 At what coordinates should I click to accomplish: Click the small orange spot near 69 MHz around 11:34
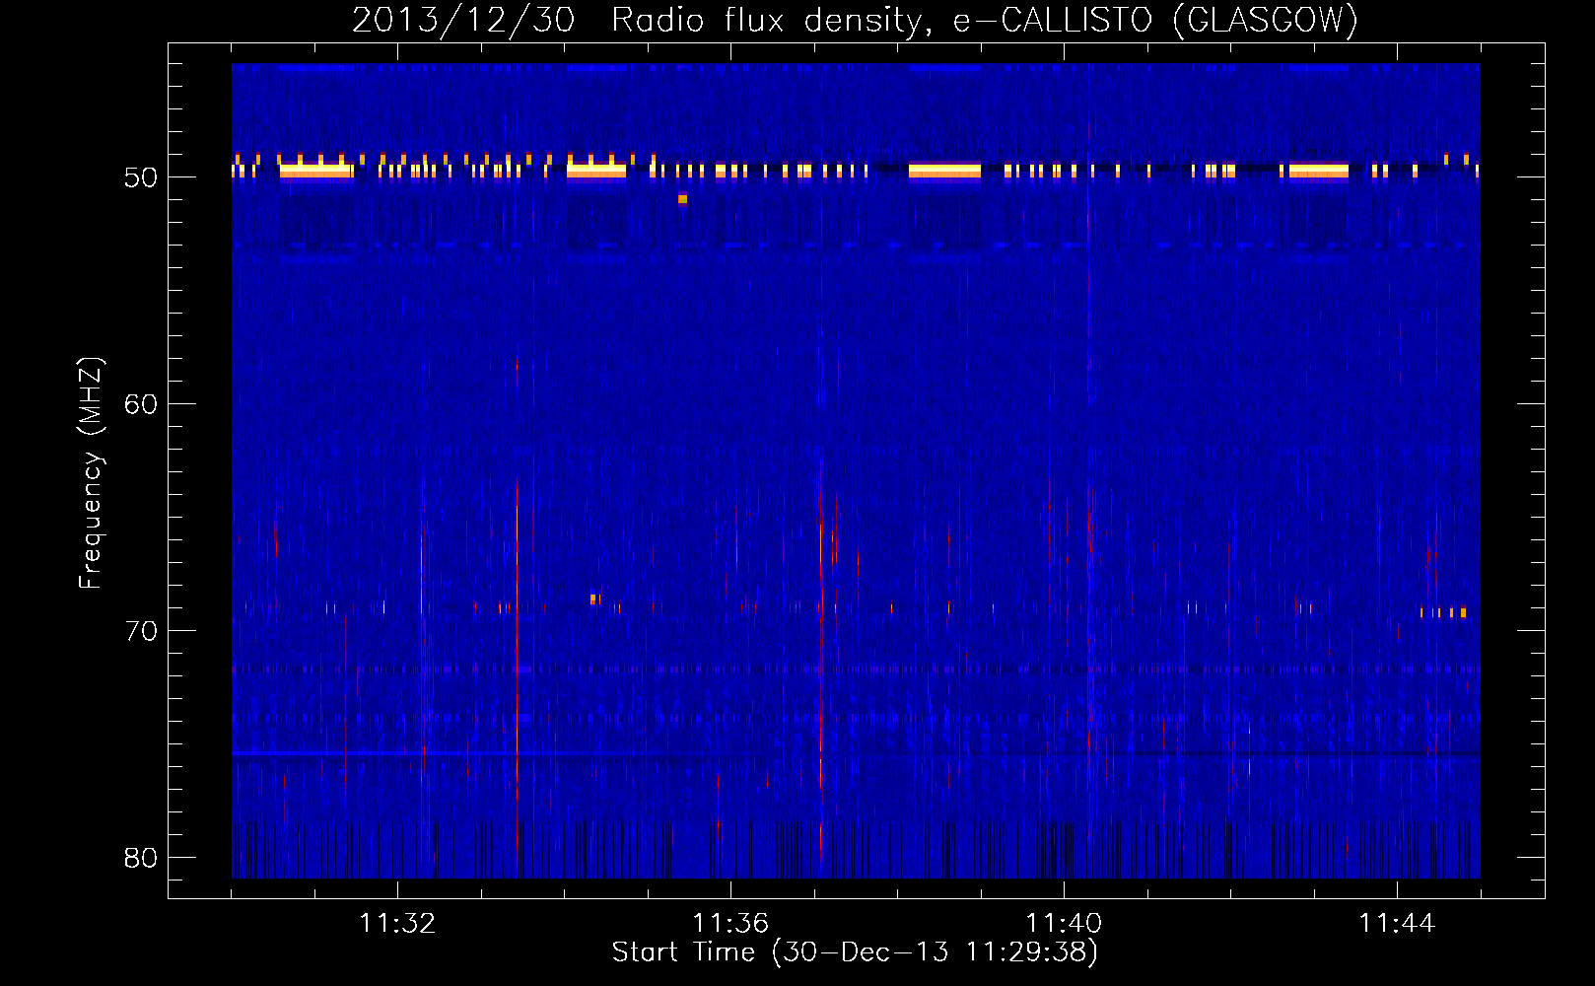(x=593, y=599)
